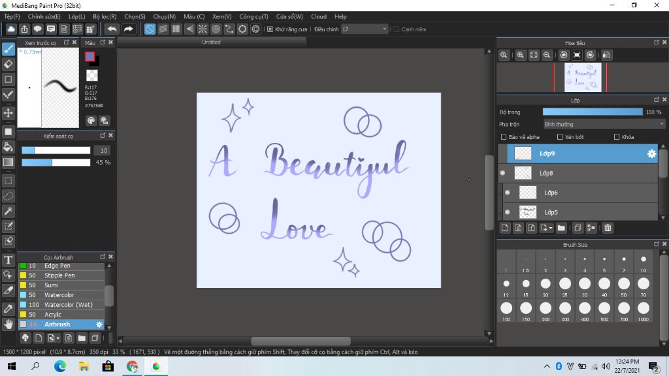Switch to the Untitled canvas tab
The width and height of the screenshot is (669, 376).
[212, 42]
